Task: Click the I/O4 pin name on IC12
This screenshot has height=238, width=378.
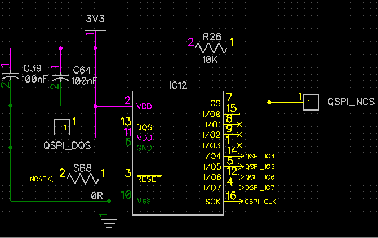Action: coord(212,157)
